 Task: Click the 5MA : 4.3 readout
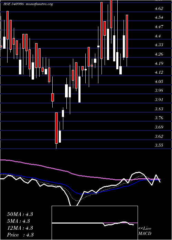coord(18,221)
